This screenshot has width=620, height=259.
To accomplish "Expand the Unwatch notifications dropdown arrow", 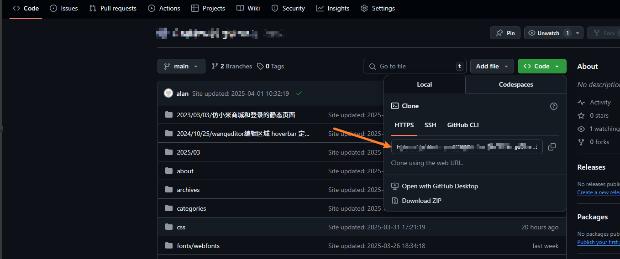I will coord(578,33).
